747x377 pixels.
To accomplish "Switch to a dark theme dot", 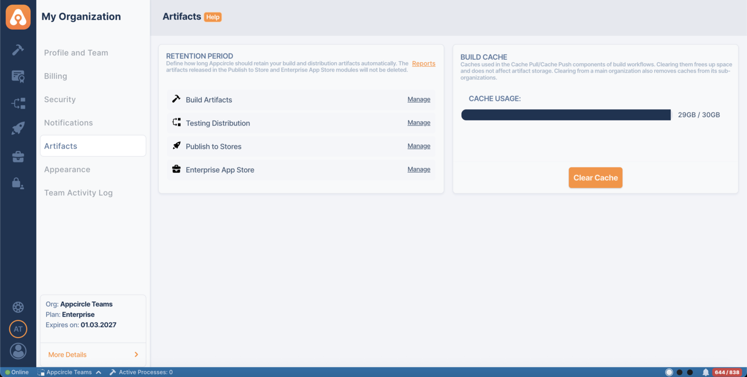I will (679, 372).
